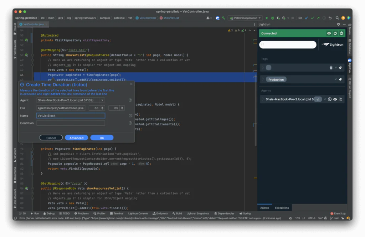Delete the first tag in Lightrun Tags list
Screen dimensions: 365x237
(331, 68)
